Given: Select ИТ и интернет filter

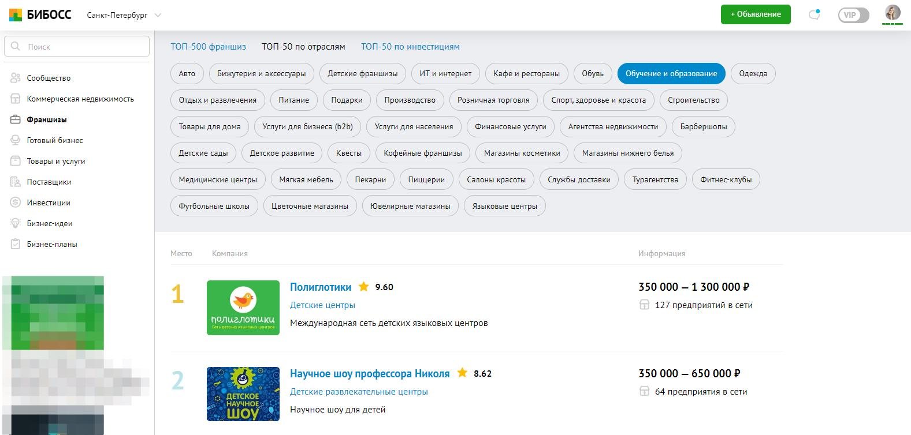Looking at the screenshot, I should point(445,73).
